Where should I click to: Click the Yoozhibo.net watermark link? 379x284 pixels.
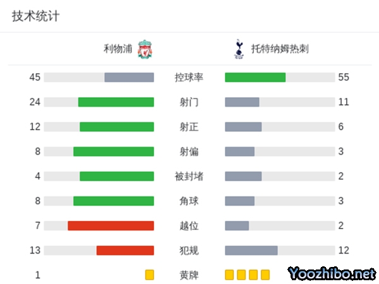pos(331,274)
